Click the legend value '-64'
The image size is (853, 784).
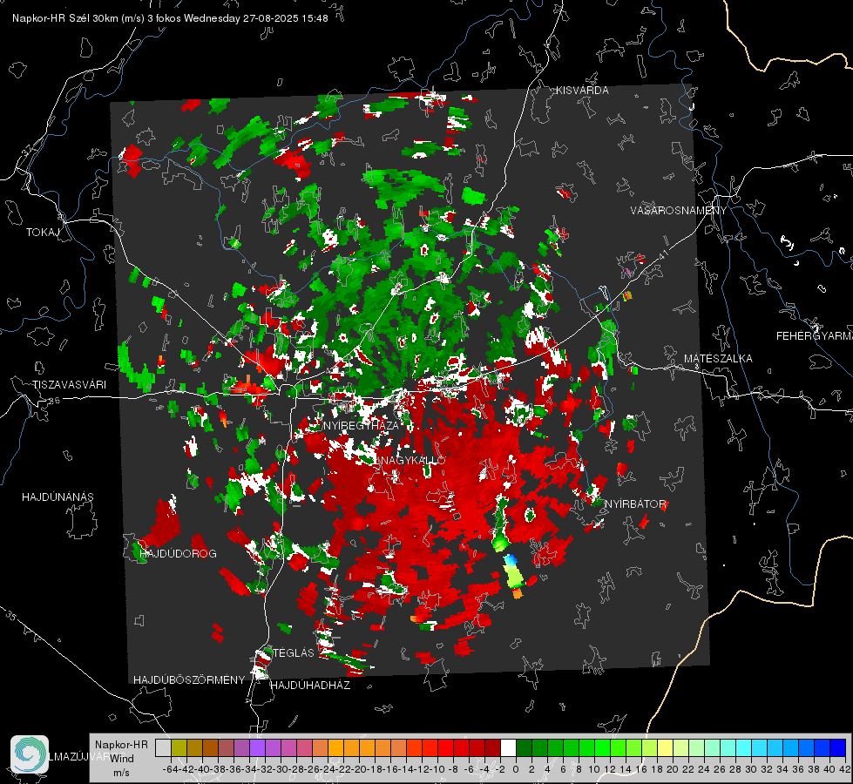[x=171, y=769]
